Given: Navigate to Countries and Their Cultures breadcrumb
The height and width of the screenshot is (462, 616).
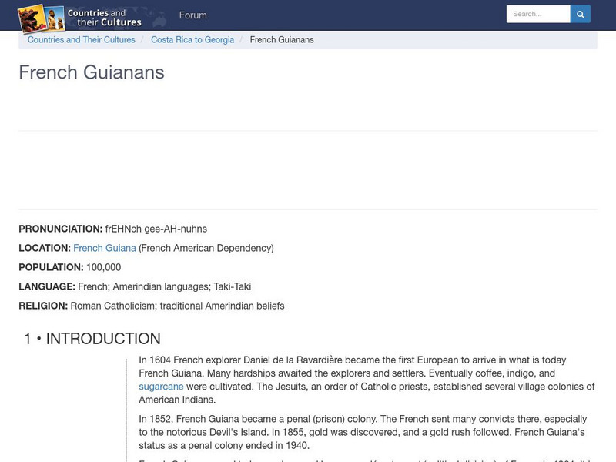Looking at the screenshot, I should [81, 39].
